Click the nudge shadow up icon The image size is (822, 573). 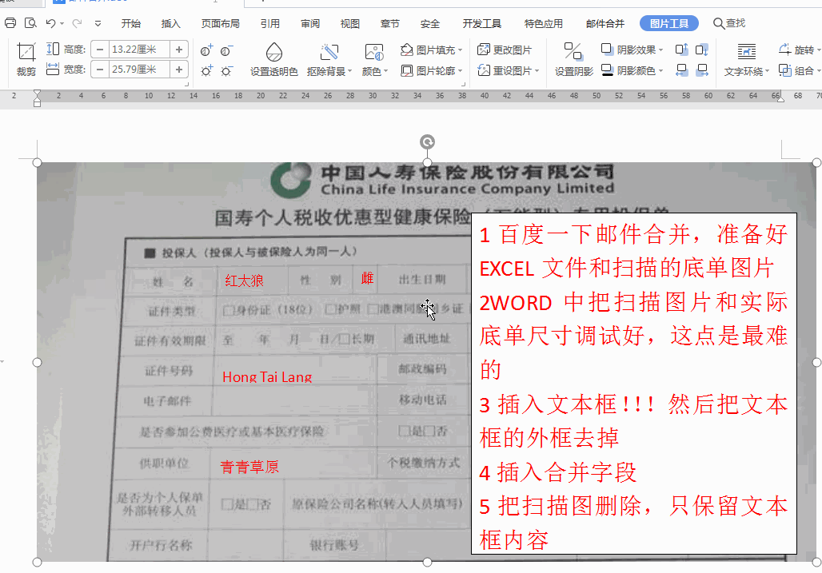tap(681, 50)
